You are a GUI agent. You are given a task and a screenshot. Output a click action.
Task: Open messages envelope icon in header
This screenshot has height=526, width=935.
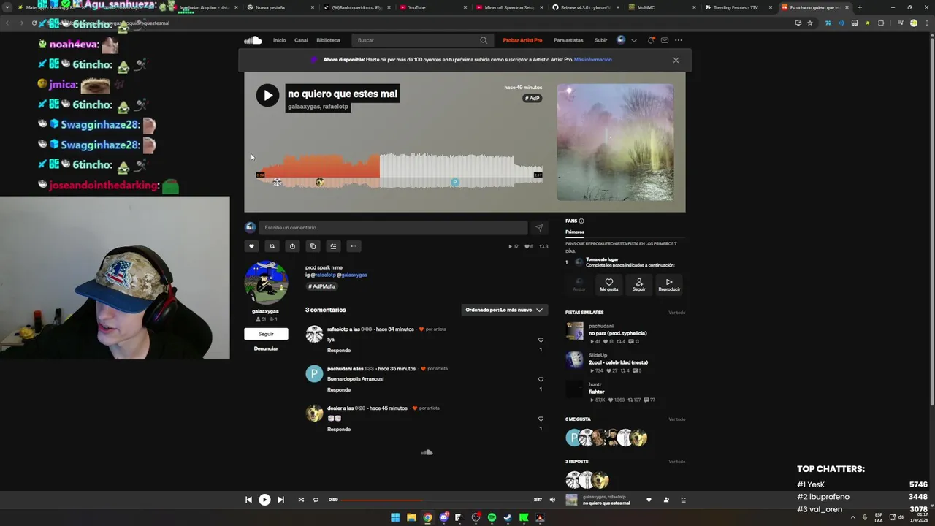(665, 40)
